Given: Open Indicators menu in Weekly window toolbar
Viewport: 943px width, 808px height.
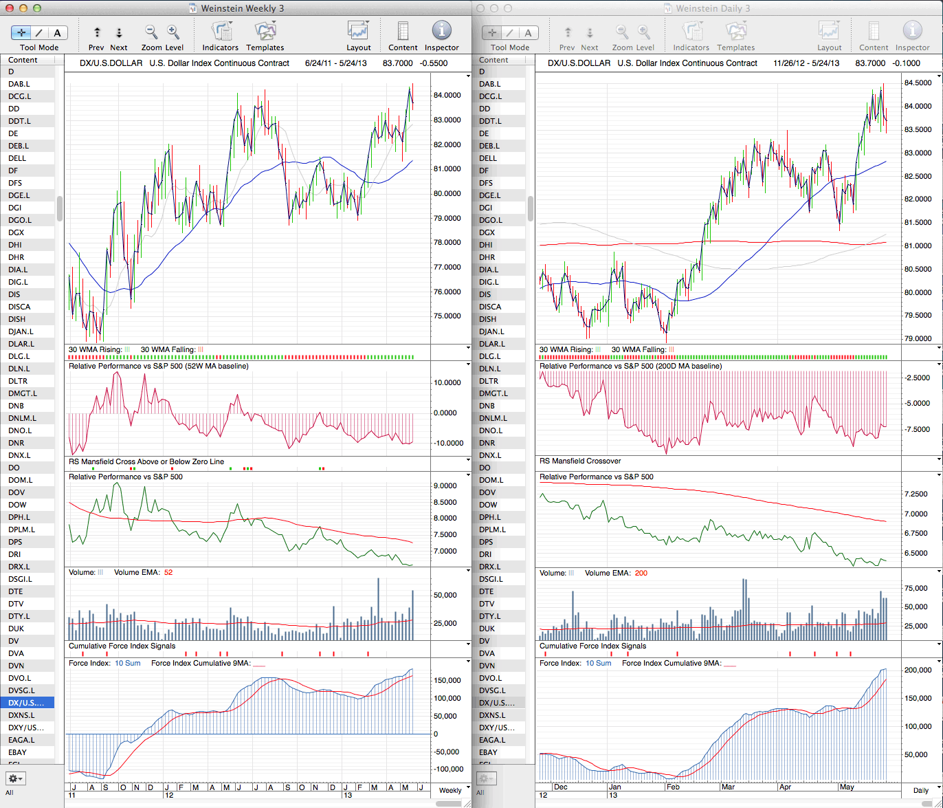Looking at the screenshot, I should (221, 32).
